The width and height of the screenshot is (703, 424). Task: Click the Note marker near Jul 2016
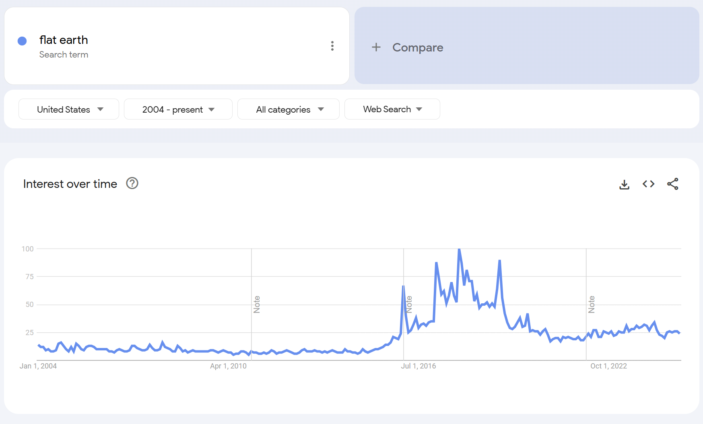pos(409,305)
